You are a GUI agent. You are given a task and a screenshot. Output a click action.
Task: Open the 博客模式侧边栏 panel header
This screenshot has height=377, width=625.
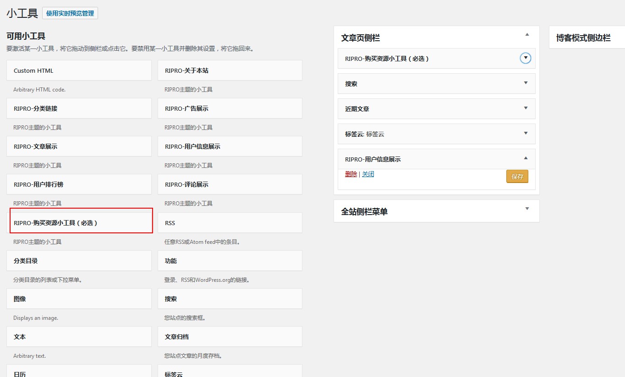(x=587, y=38)
